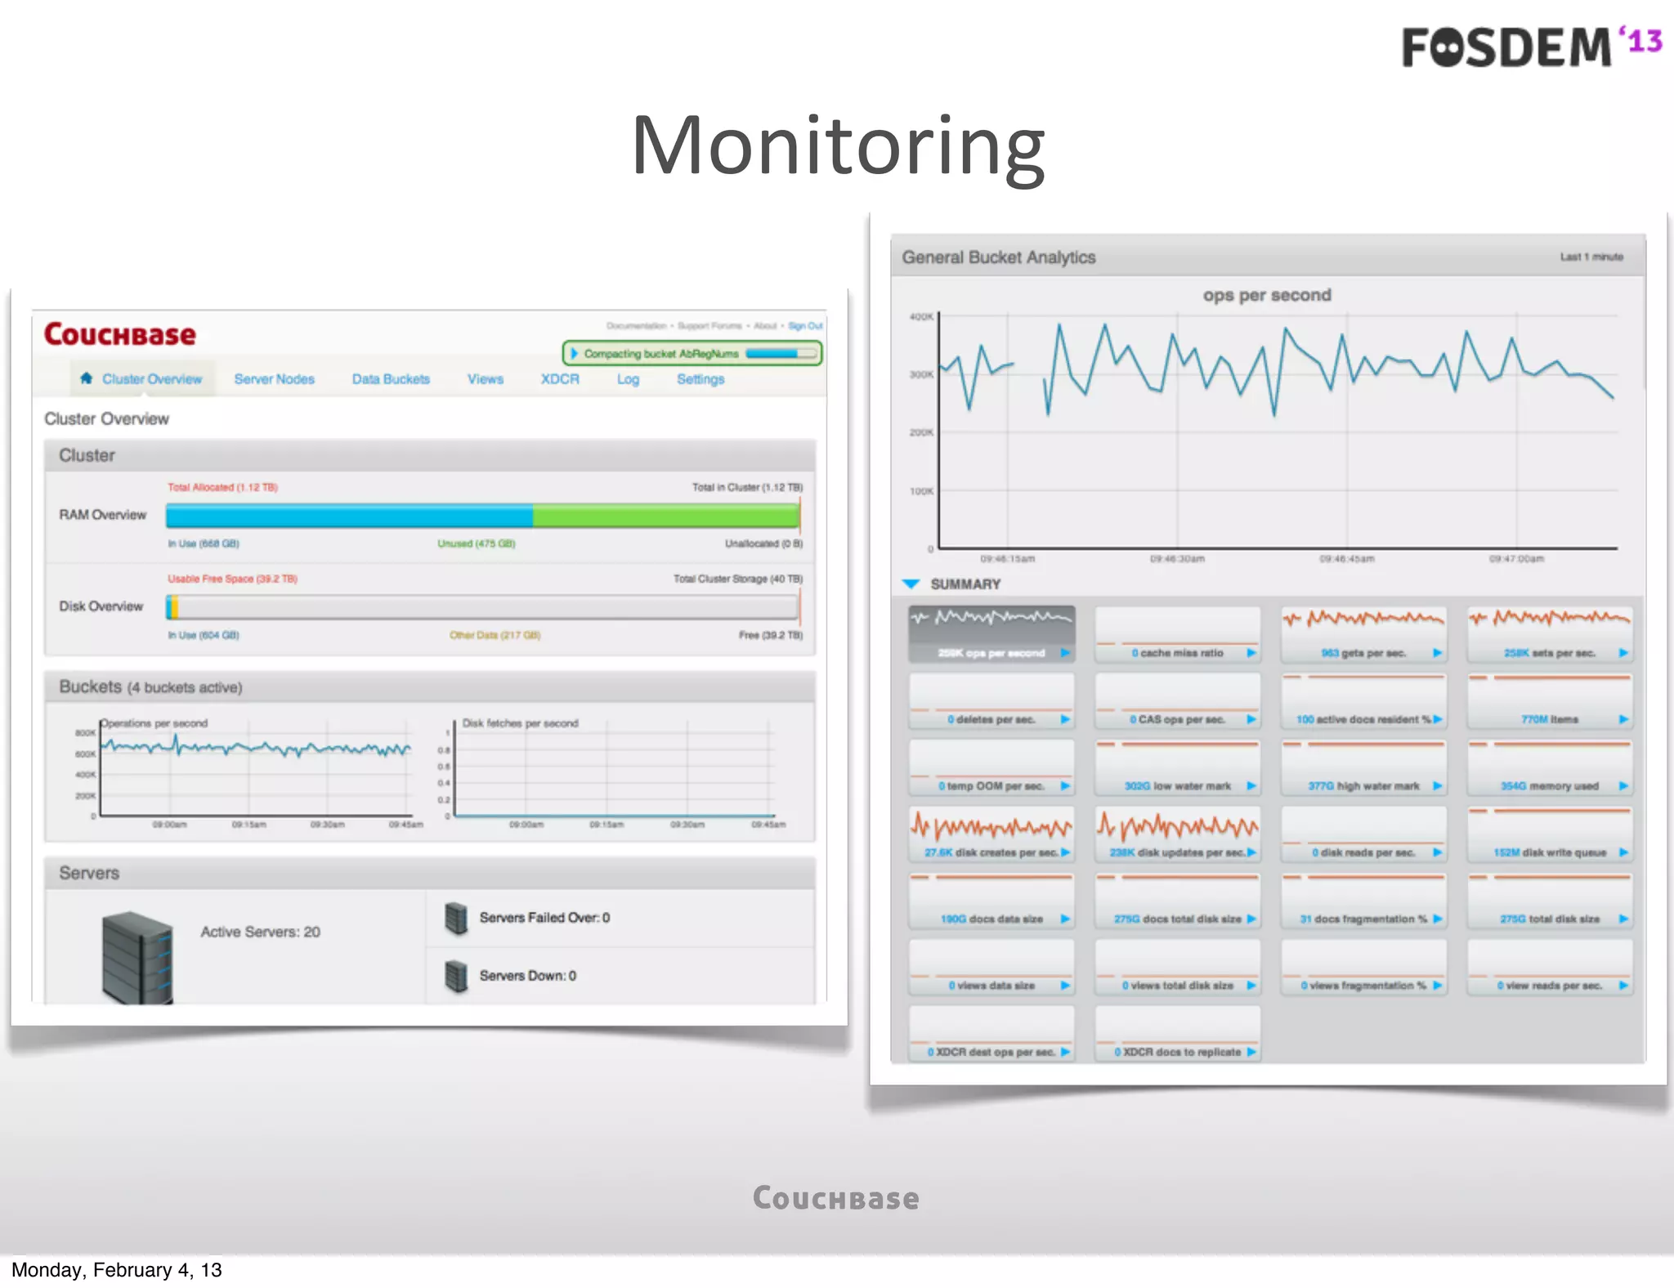Select the views data size stat card

pos(991,967)
